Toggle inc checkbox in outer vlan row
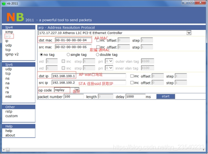 click(x=64, y=61)
